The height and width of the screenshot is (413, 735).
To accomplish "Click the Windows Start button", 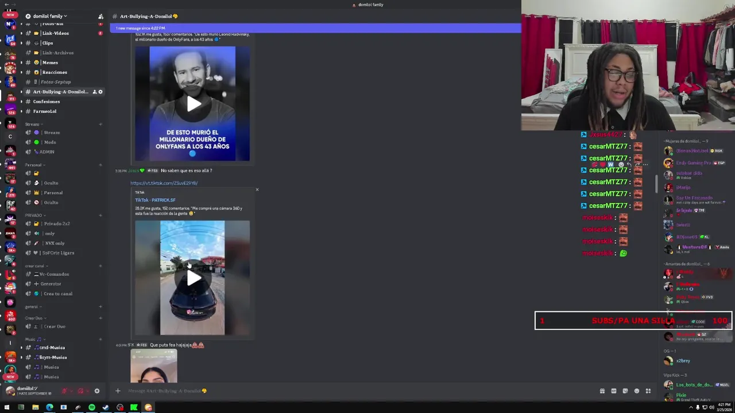I will point(7,407).
